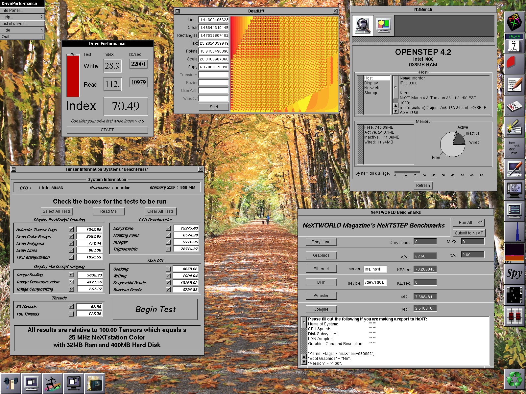Select Storage in NSBench category list
This screenshot has width=526, height=394.
tap(371, 93)
